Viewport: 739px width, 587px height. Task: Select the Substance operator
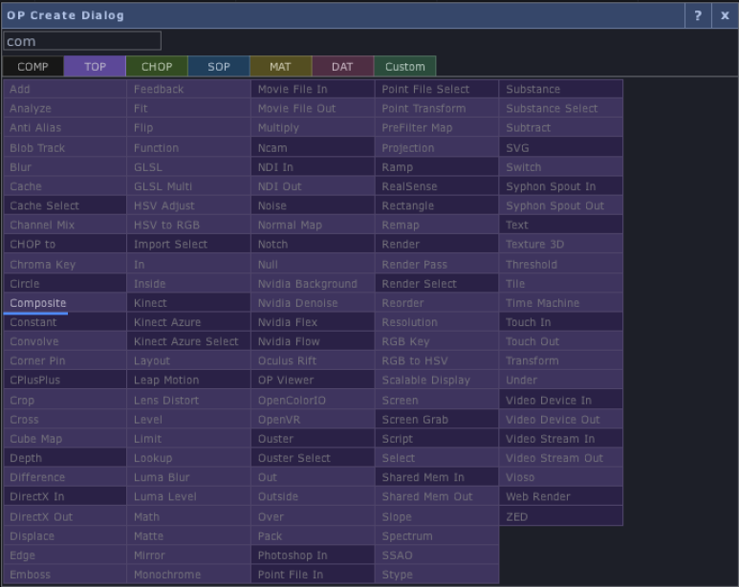(x=561, y=89)
